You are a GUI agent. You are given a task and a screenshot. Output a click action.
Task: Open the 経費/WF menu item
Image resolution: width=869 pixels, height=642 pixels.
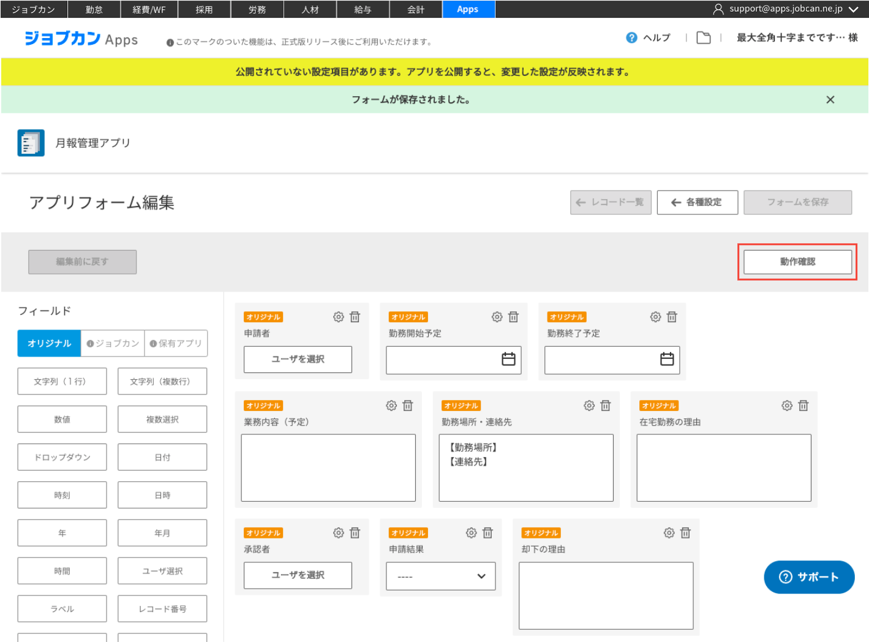[x=149, y=9]
